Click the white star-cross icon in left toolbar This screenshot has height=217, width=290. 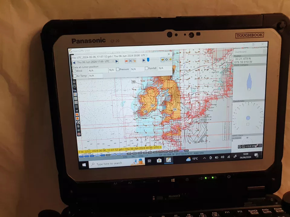pyautogui.click(x=77, y=111)
